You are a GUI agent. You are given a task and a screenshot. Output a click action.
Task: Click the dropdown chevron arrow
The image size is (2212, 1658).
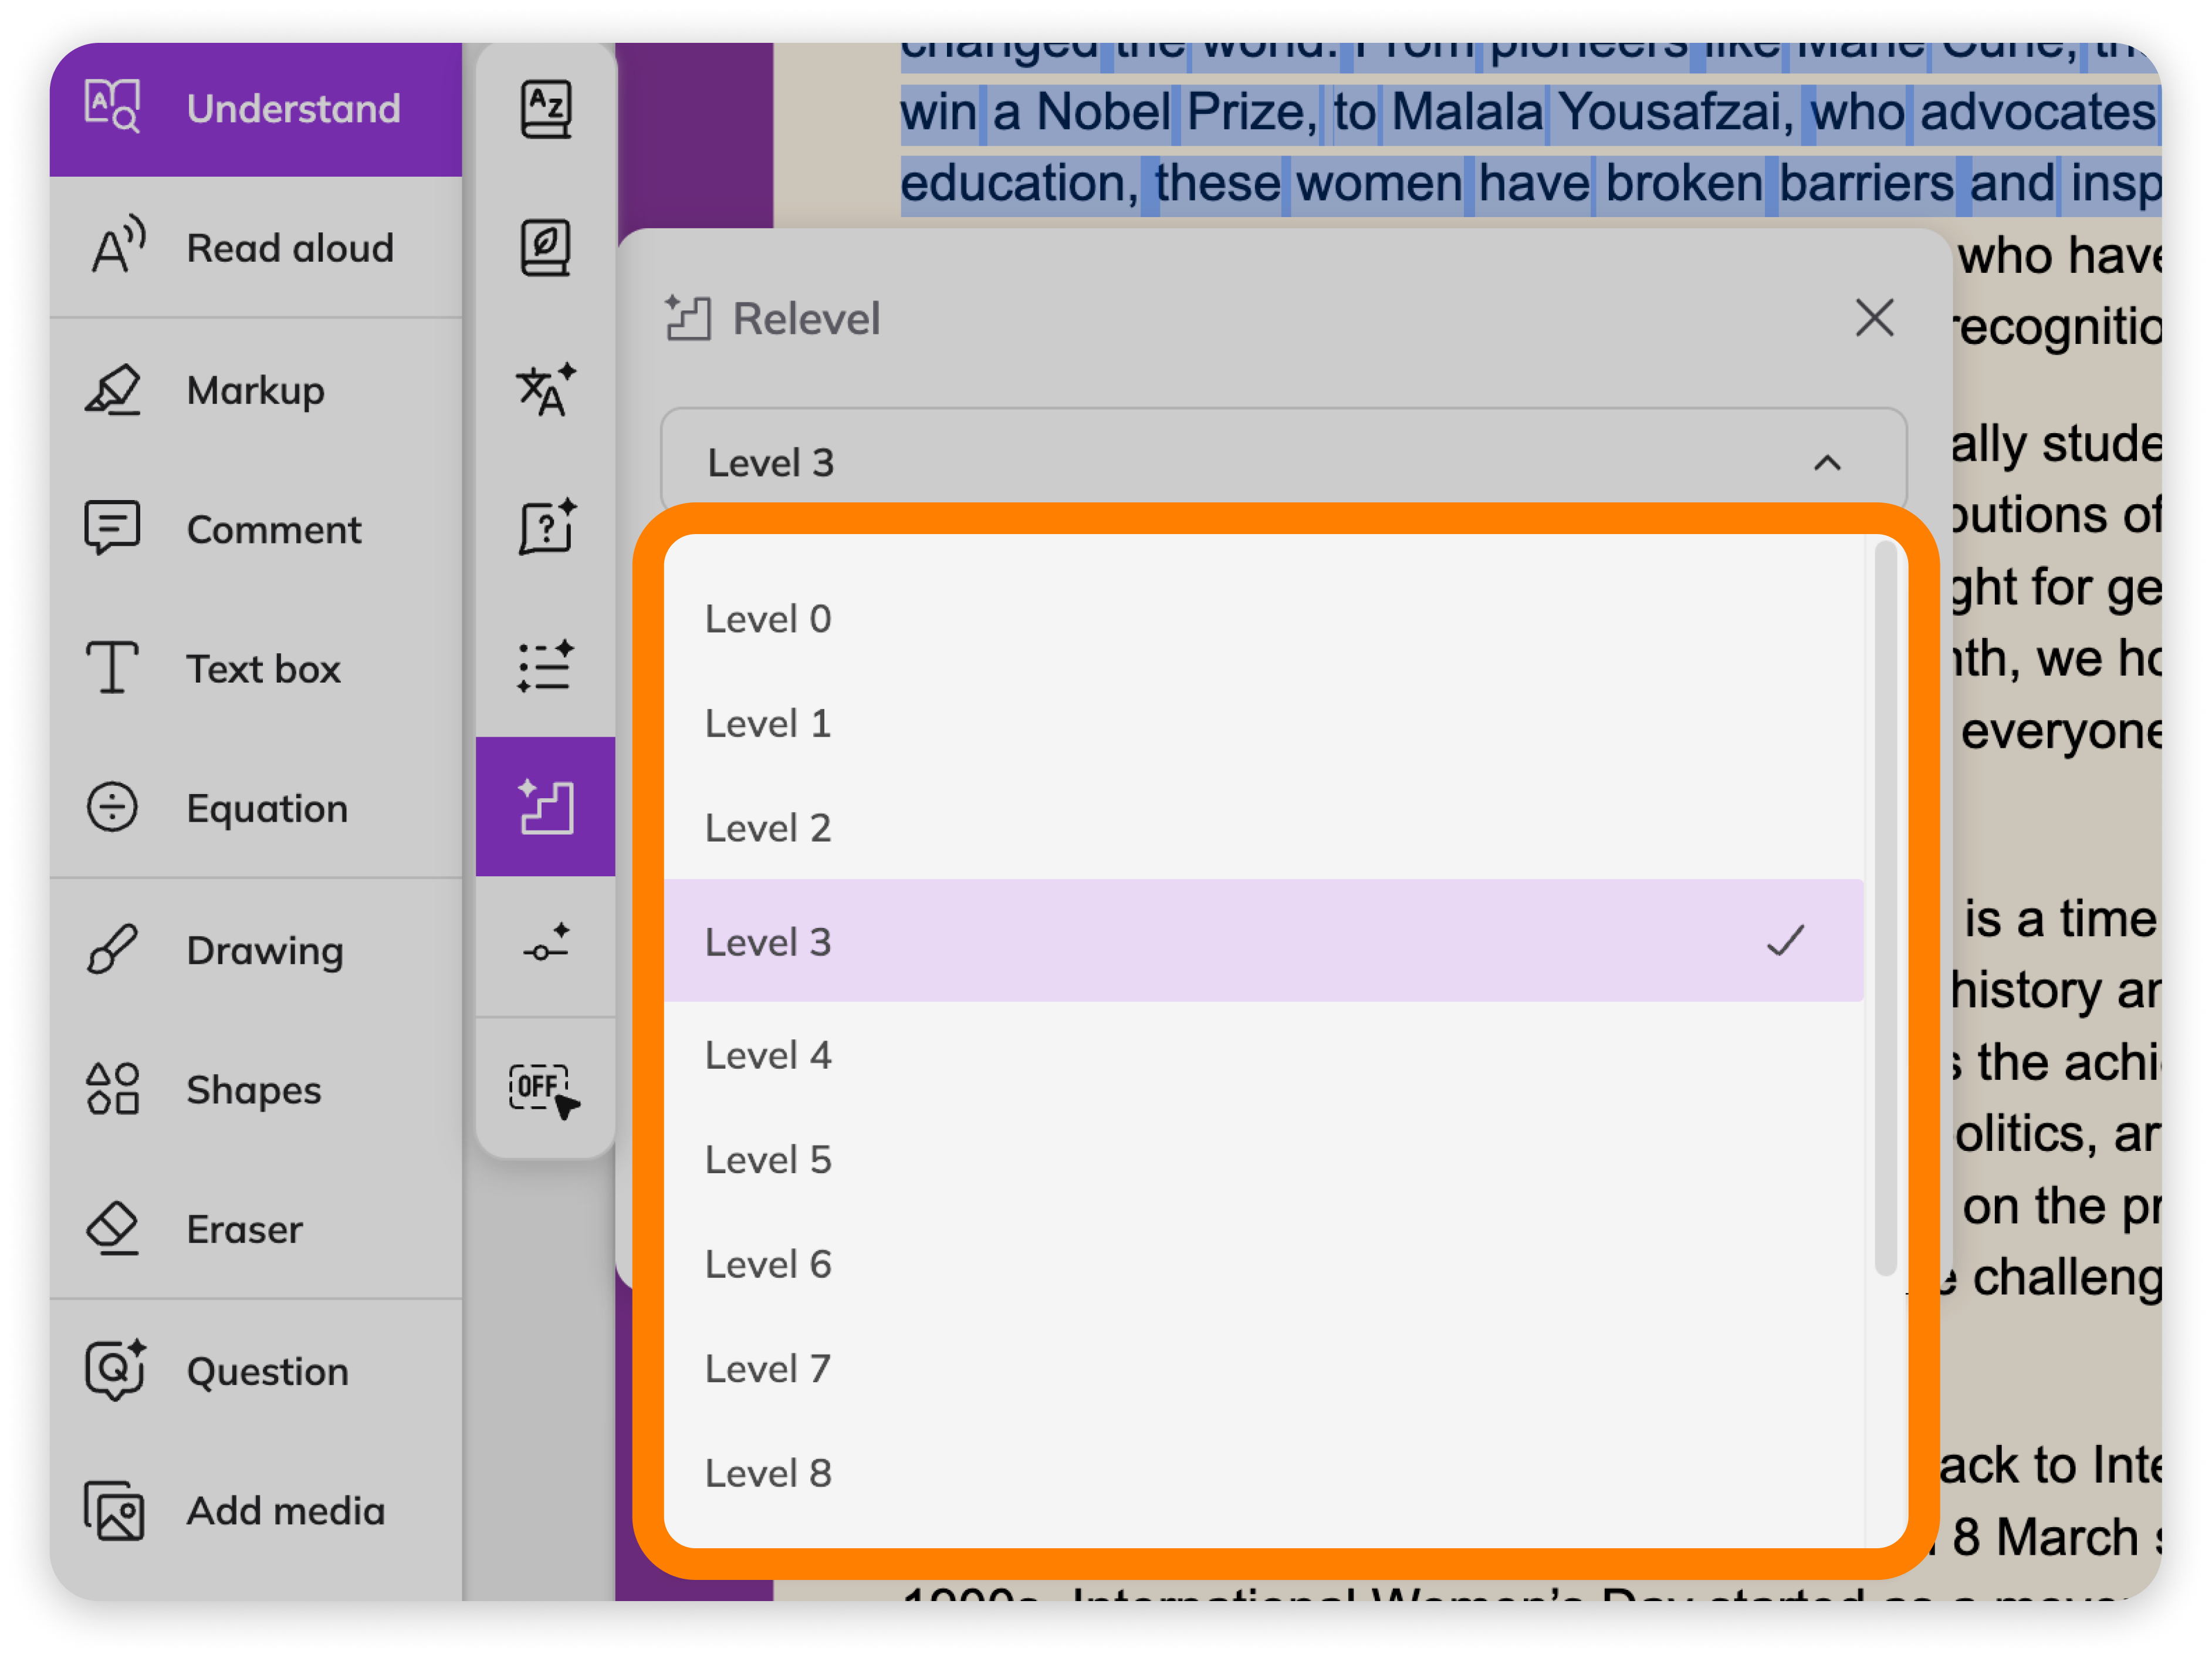pos(1827,463)
